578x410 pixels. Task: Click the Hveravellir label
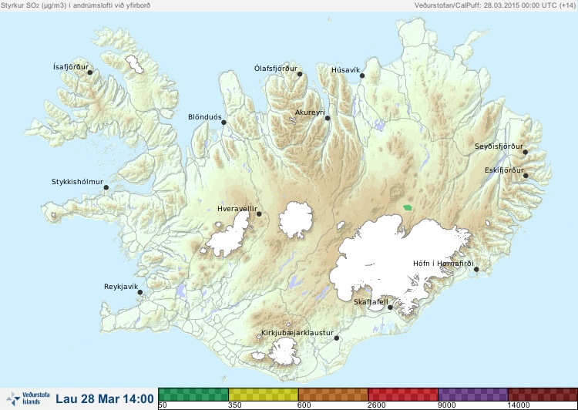237,209
